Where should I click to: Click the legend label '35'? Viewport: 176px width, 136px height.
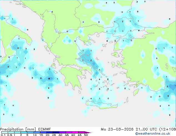[67, 135]
